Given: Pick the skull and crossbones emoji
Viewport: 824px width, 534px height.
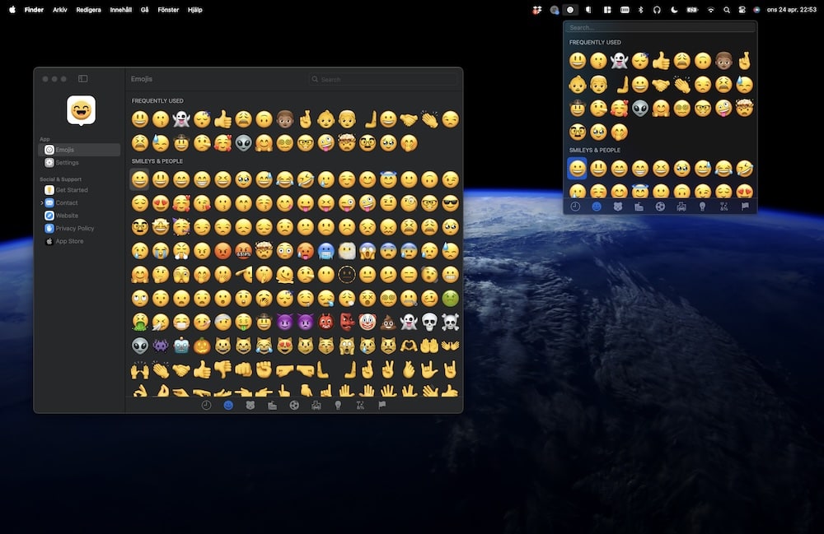Looking at the screenshot, I should pos(451,322).
